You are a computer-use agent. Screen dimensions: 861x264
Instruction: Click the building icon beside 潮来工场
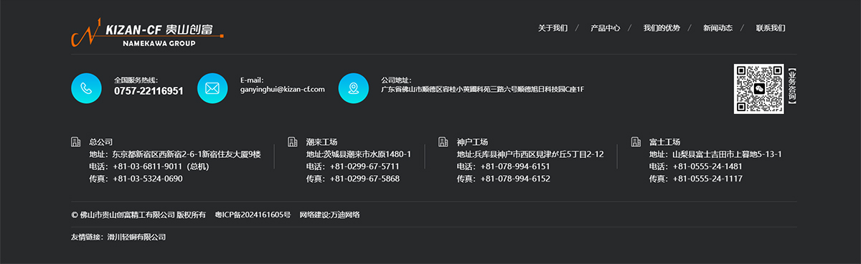pyautogui.click(x=292, y=142)
